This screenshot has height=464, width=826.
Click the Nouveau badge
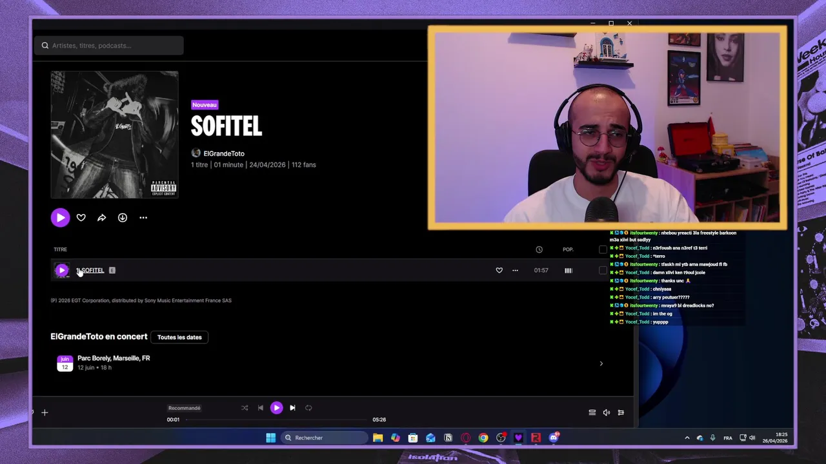(x=205, y=104)
